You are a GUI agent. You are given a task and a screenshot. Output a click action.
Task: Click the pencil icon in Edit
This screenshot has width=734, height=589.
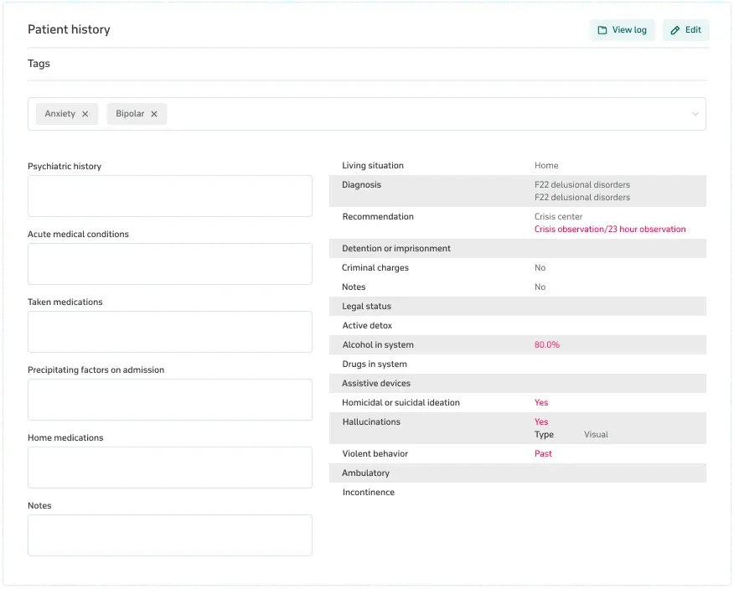click(675, 30)
